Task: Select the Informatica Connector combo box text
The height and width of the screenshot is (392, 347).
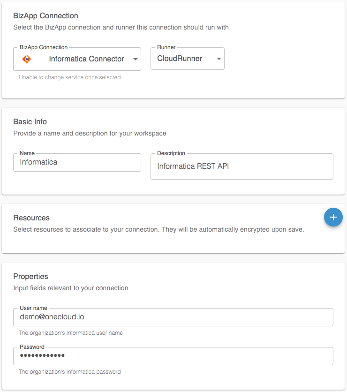Action: pyautogui.click(x=86, y=59)
